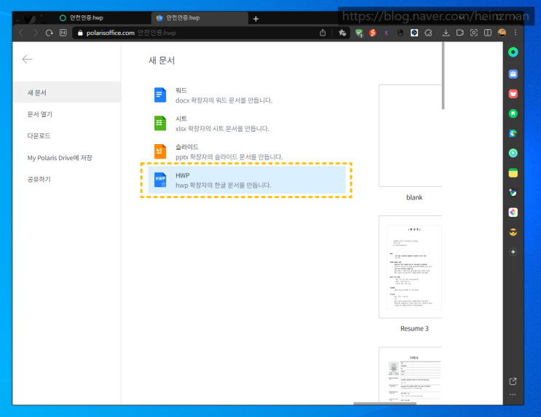Open the red circular extension icon
This screenshot has height=417, width=541.
click(373, 33)
